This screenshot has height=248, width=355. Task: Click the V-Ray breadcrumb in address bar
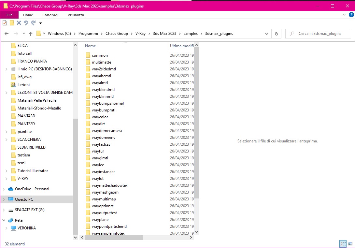pos(140,34)
